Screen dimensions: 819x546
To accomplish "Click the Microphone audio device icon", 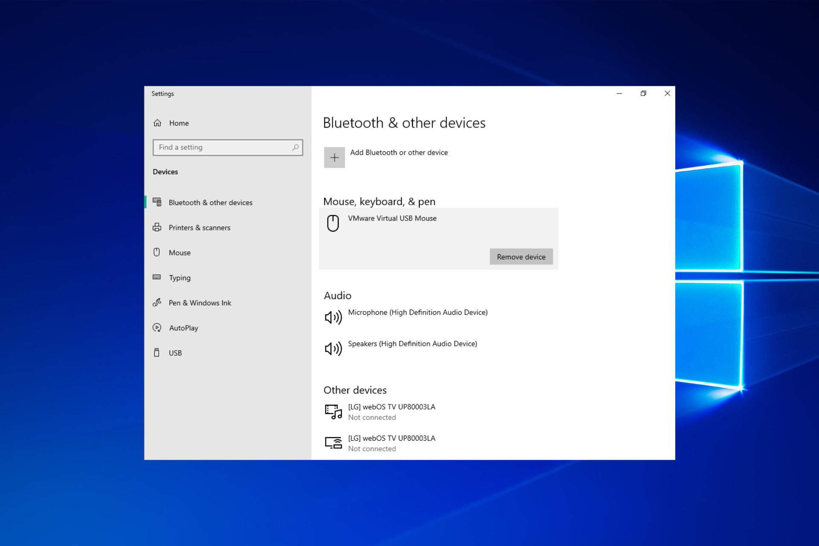I will tap(333, 317).
